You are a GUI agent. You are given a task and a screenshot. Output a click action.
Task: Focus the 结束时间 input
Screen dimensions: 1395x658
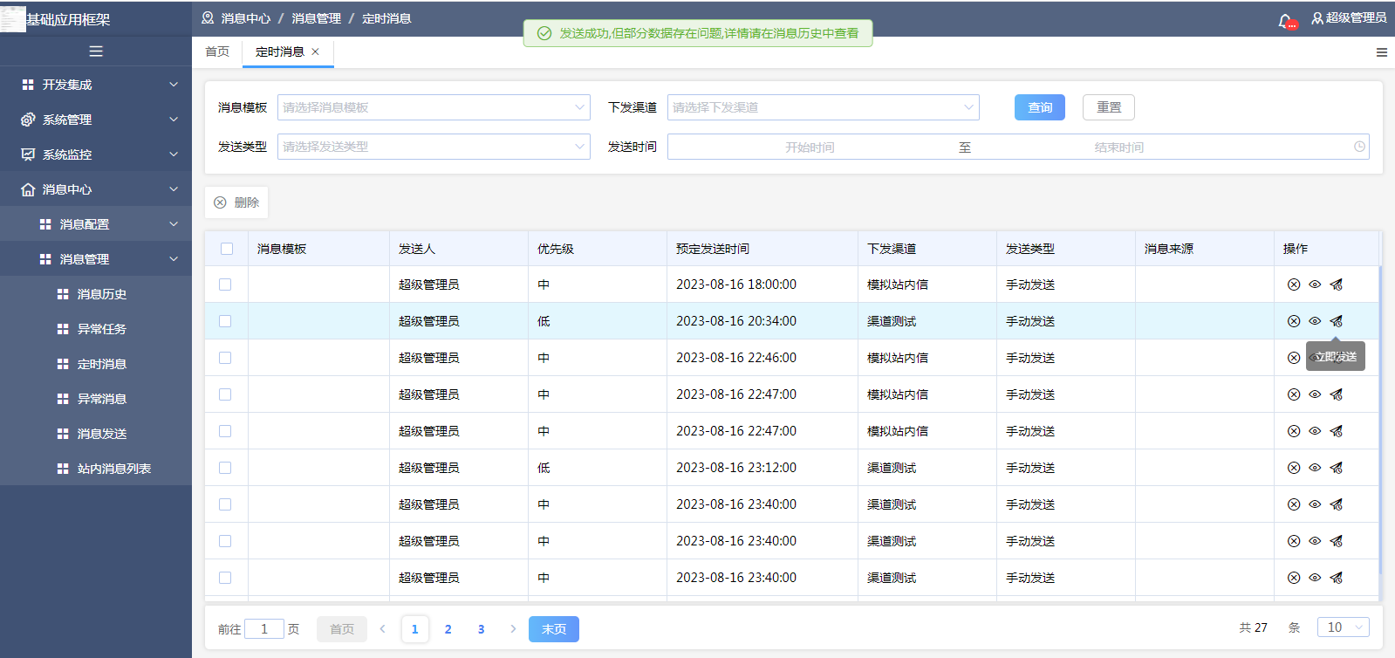pos(1119,147)
